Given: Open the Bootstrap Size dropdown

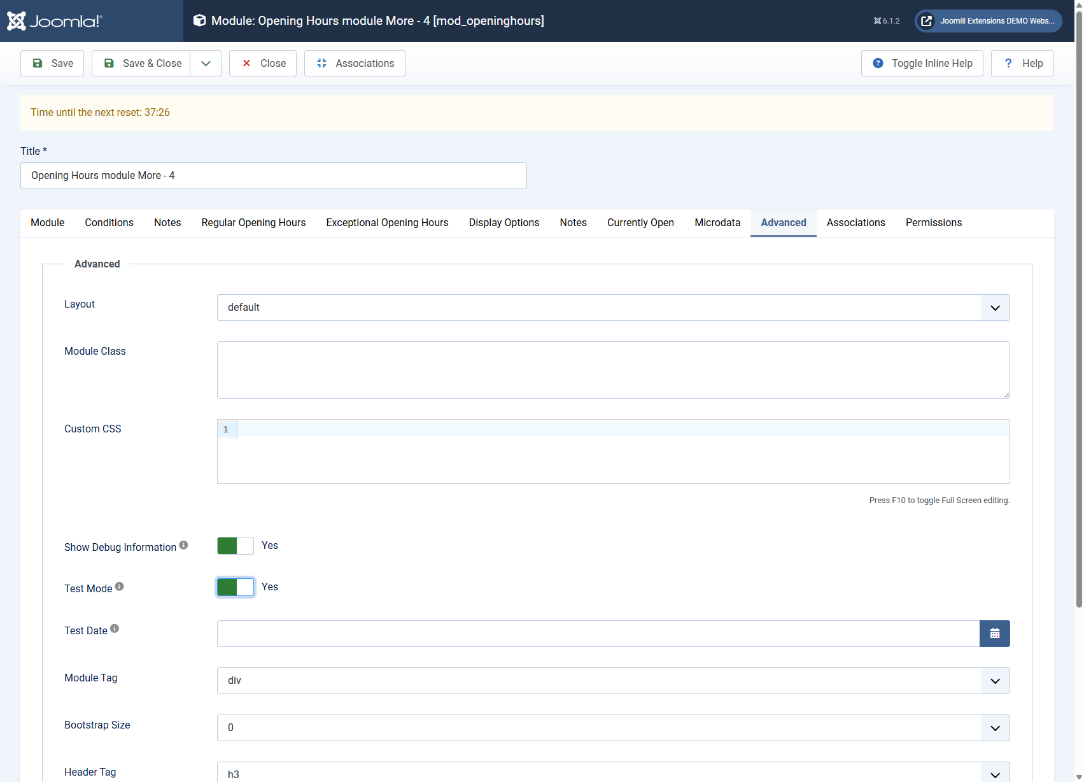Looking at the screenshot, I should point(613,728).
